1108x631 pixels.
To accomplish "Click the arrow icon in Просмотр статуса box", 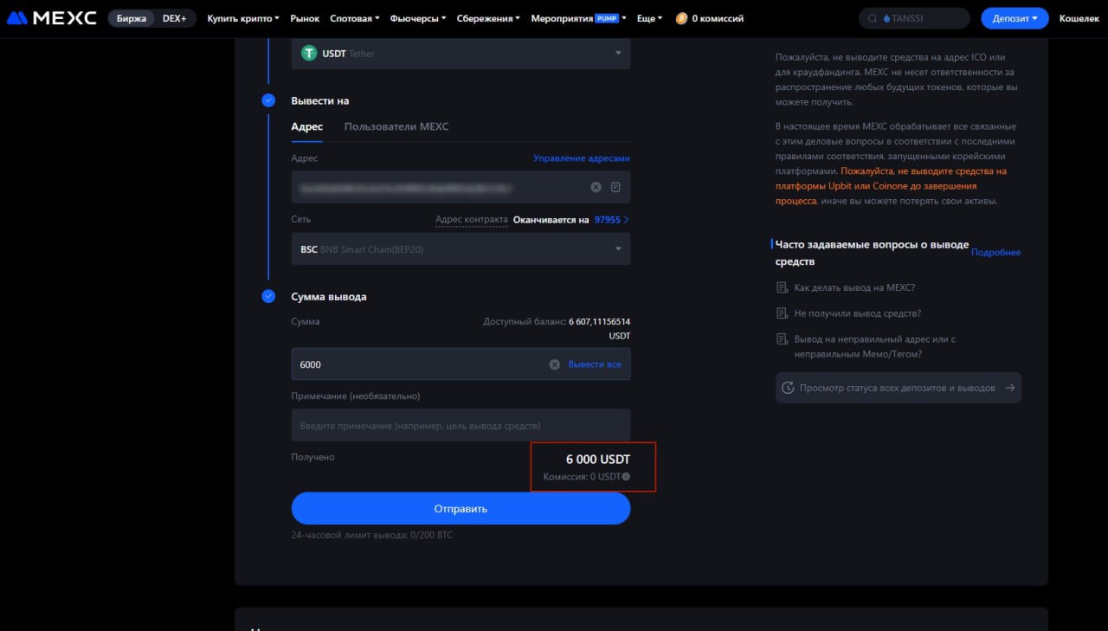I will coord(1009,388).
